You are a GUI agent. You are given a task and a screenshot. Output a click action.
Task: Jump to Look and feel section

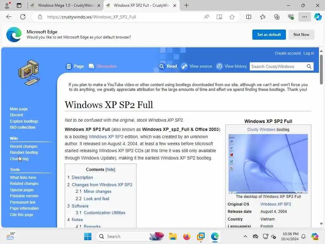[x=96, y=199]
